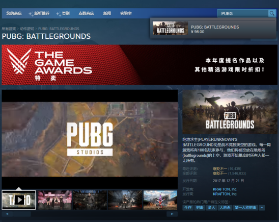Click the ¥ 98.00 price text
Image resolution: width=279 pixels, height=222 pixels.
198,32
